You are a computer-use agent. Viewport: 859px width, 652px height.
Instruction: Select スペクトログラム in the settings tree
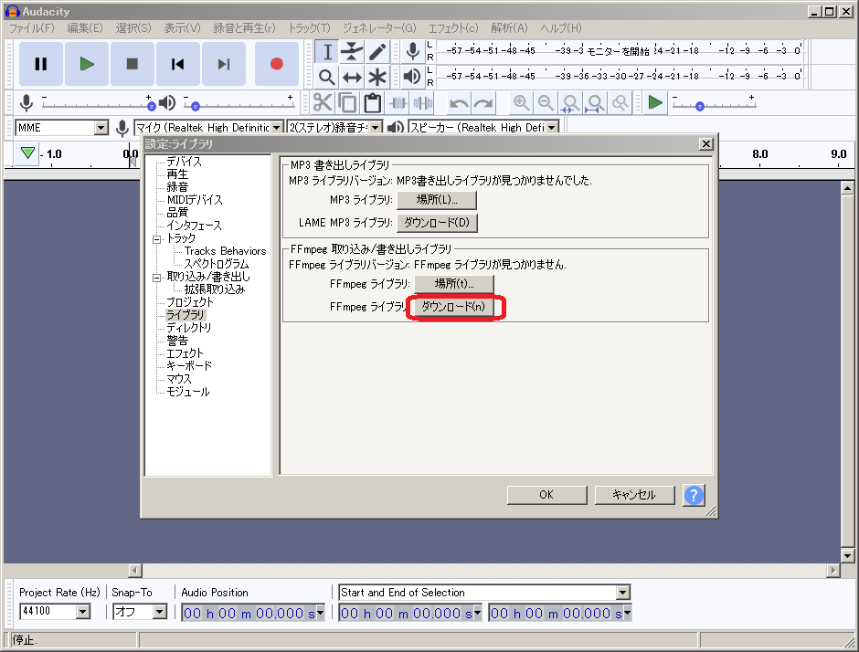point(217,264)
